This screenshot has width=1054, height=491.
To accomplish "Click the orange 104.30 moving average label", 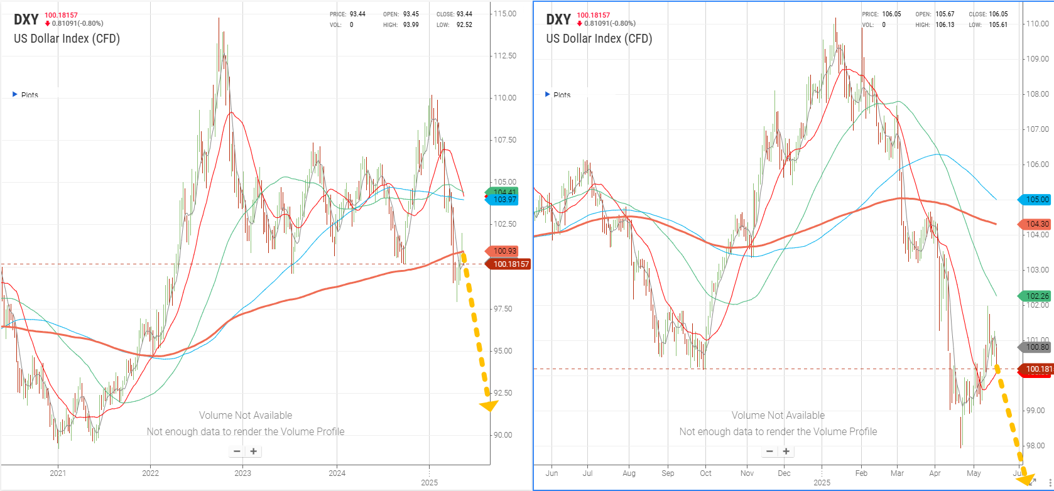I will (1036, 224).
